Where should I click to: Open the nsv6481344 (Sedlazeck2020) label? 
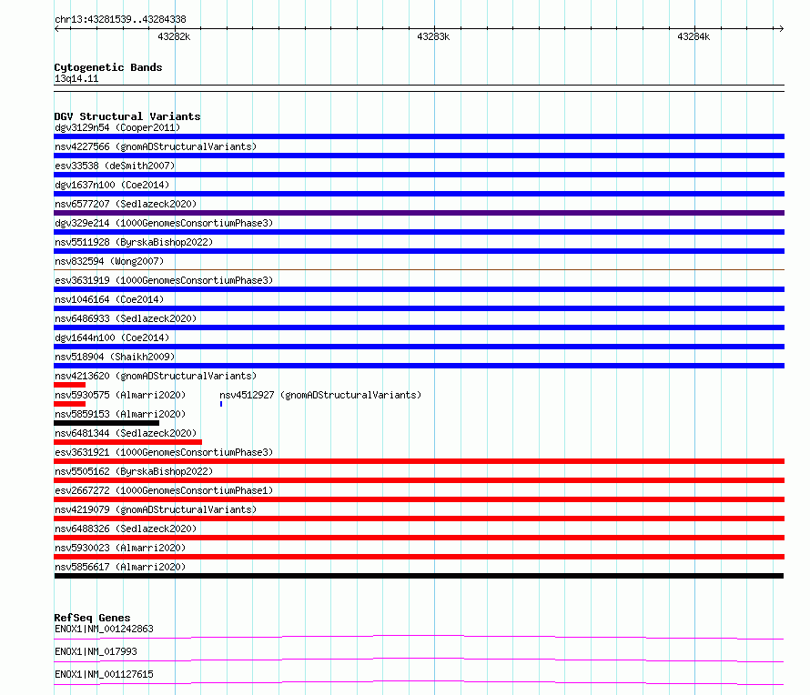[126, 433]
